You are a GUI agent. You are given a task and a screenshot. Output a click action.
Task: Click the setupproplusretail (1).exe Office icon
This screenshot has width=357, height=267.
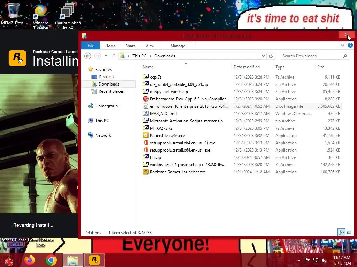click(146, 143)
